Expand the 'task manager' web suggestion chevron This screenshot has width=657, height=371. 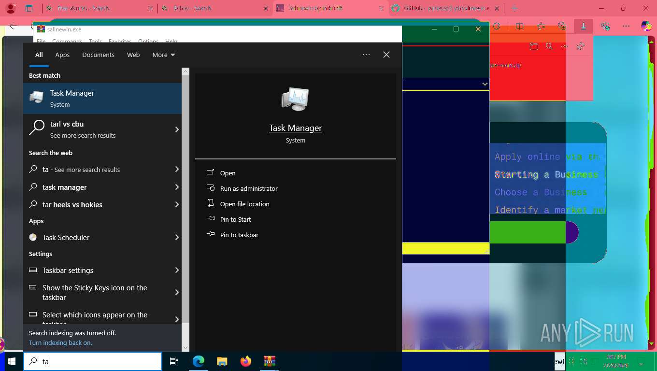coord(177,187)
